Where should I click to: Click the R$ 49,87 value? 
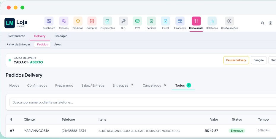pyautogui.click(x=211, y=131)
